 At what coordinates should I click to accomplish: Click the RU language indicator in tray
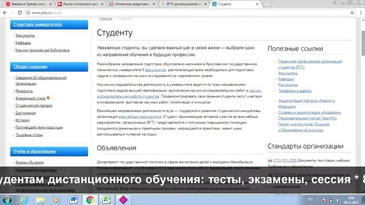tap(310, 199)
